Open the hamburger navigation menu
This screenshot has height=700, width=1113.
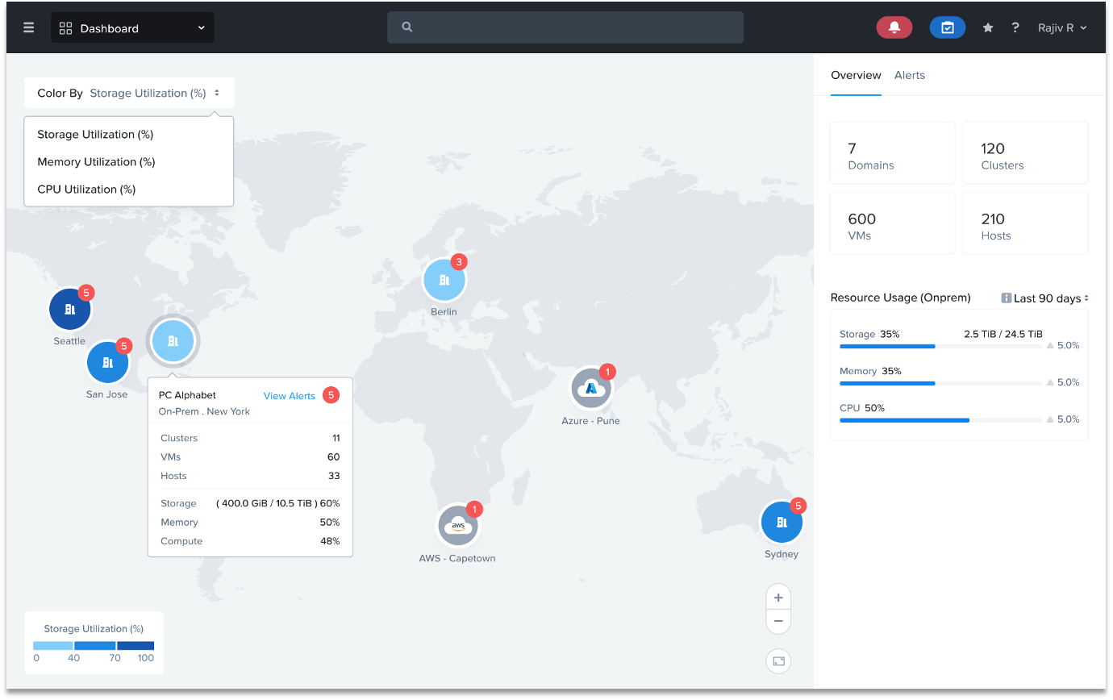(x=29, y=27)
